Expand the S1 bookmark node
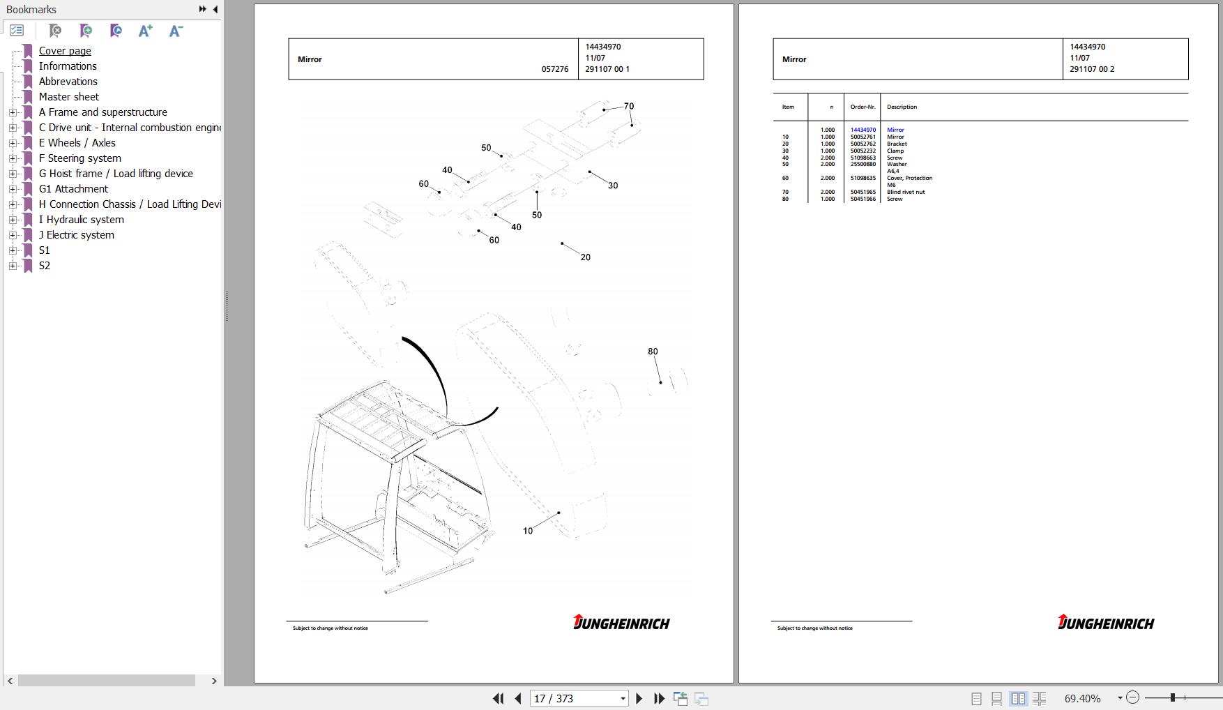The width and height of the screenshot is (1223, 710). pos(13,250)
